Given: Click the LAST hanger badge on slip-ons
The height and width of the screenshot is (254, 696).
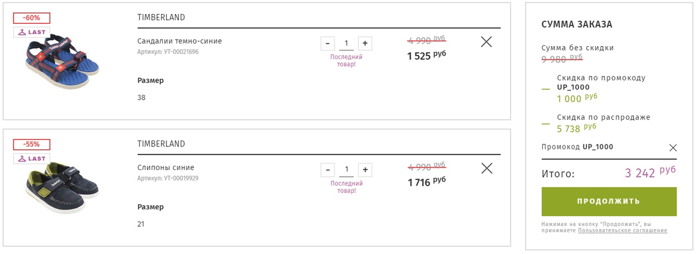Looking at the screenshot, I should (32, 158).
